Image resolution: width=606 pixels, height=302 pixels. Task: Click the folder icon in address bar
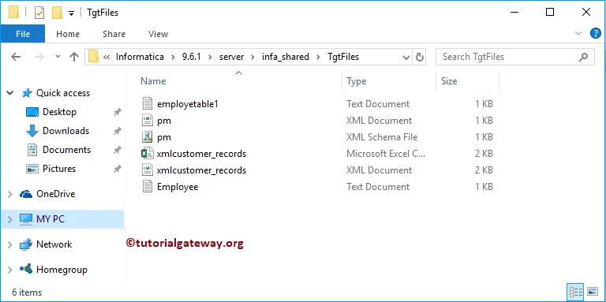(94, 57)
